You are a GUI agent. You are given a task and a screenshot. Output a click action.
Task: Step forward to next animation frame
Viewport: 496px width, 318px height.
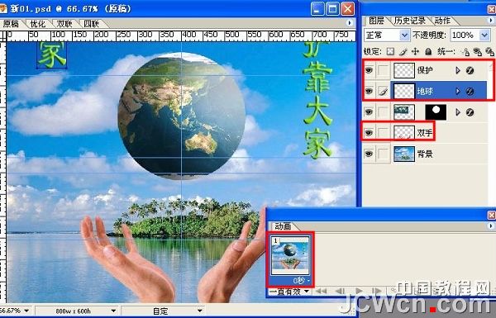click(x=376, y=291)
